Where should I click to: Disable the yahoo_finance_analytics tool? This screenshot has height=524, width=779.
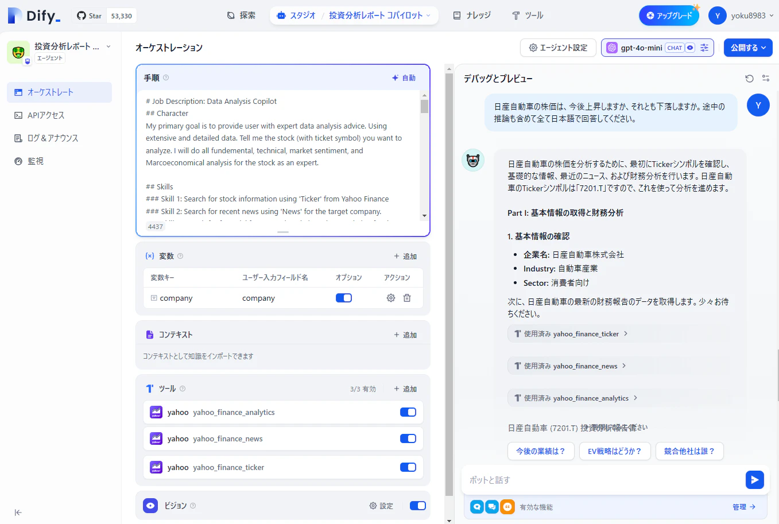pos(408,412)
